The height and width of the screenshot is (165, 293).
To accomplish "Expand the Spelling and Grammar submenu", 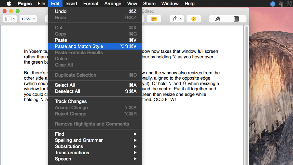I will [x=95, y=140].
